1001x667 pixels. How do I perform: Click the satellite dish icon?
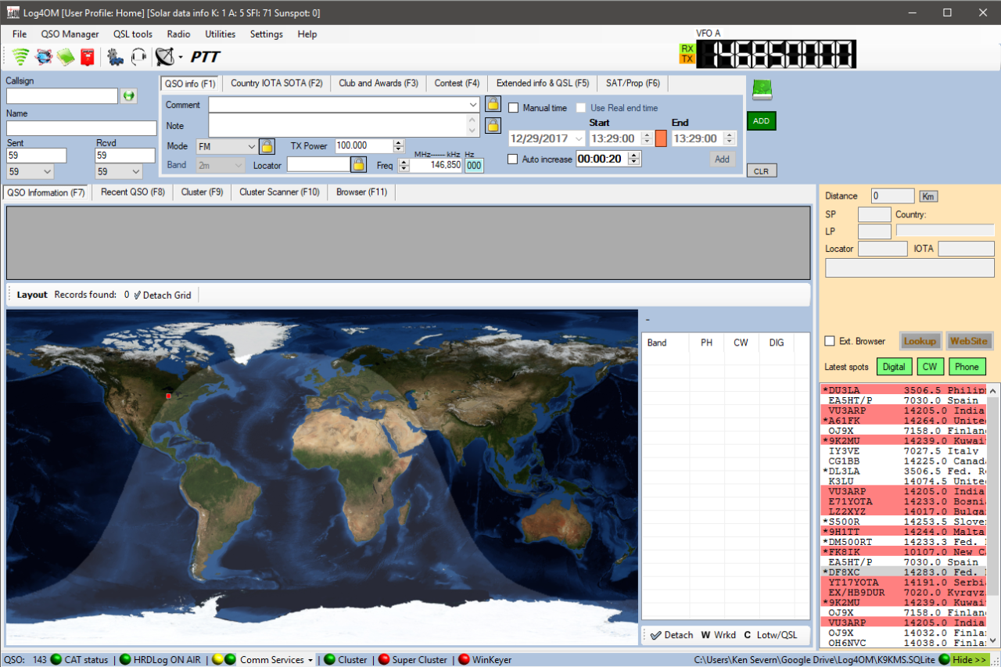click(x=165, y=56)
